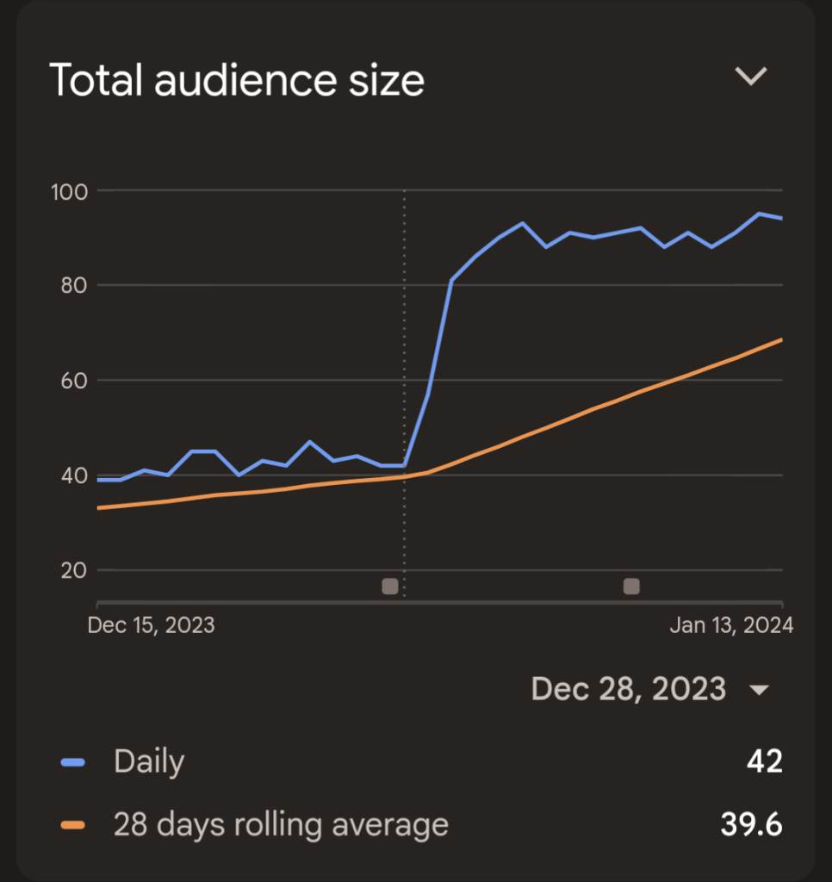Viewport: 832px width, 882px height.
Task: Click the blue Daily legend swatch
Action: pos(74,762)
